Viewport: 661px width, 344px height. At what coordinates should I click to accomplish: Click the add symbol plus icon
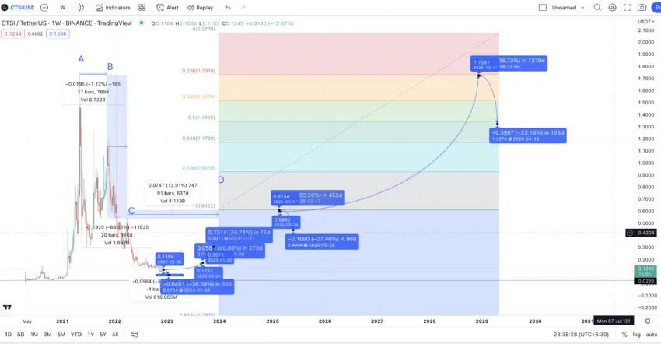click(44, 8)
